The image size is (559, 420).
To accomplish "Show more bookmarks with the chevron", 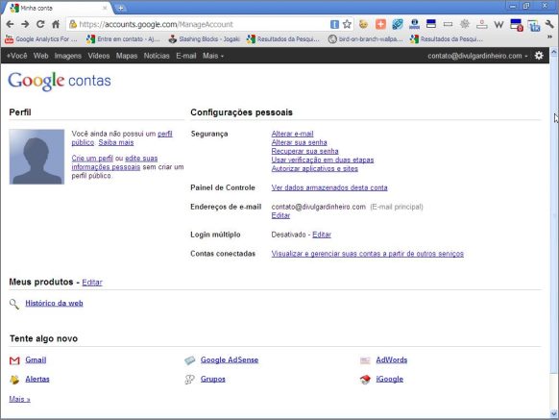I will [x=549, y=37].
